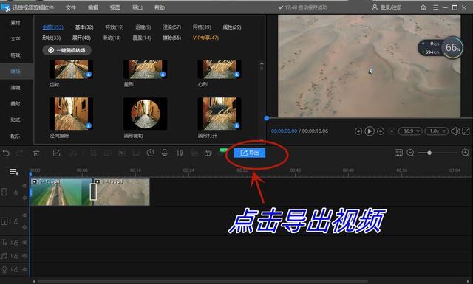The image size is (473, 284).
Task: Zoom out the timeline with minus magnifier
Action: [410, 153]
